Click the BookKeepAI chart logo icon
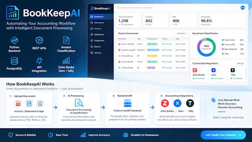 pyautogui.click(x=13, y=13)
